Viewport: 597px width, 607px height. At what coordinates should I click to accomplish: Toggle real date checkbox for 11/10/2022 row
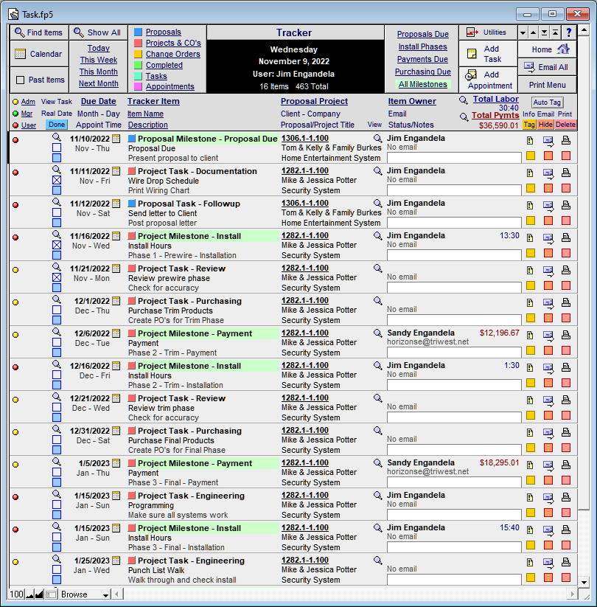(57, 148)
